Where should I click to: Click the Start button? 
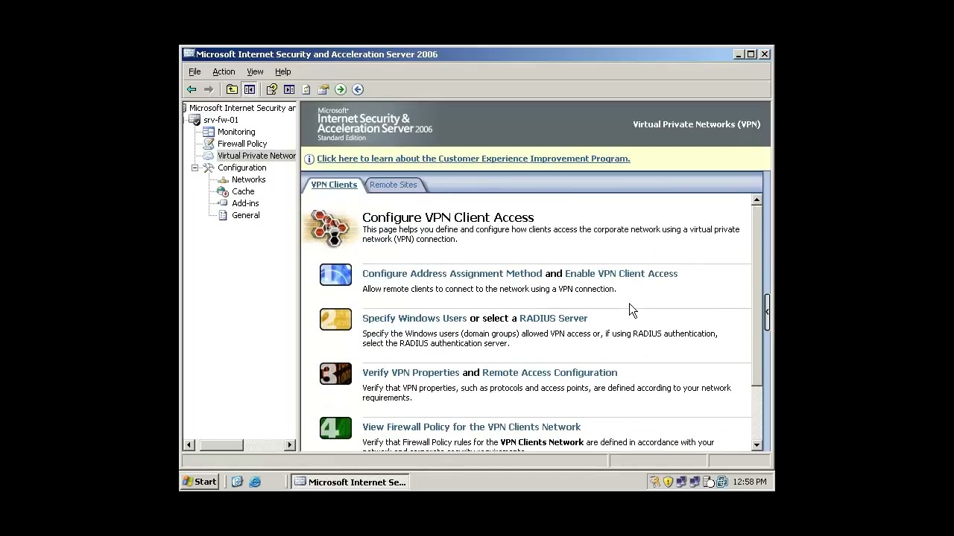pyautogui.click(x=200, y=482)
